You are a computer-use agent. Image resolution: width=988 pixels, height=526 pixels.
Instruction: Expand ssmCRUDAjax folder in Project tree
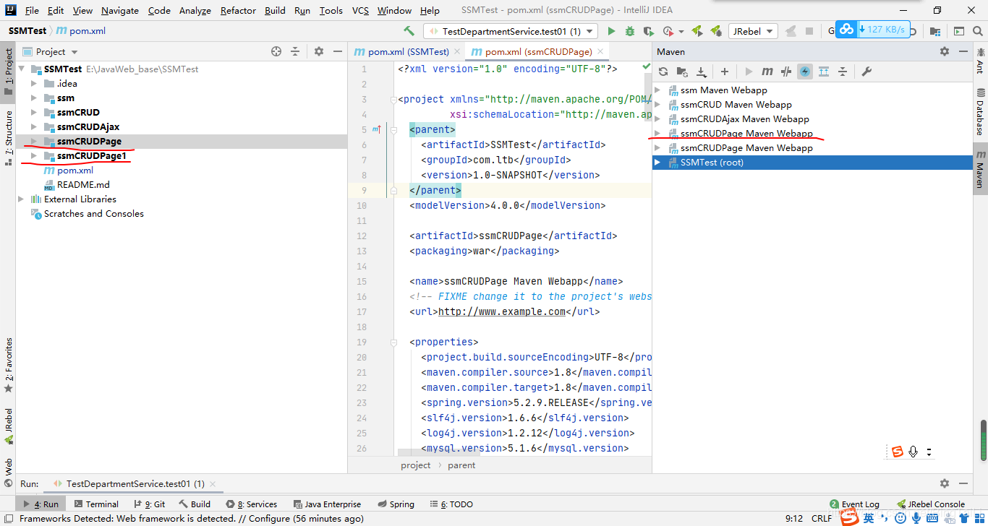pos(34,126)
